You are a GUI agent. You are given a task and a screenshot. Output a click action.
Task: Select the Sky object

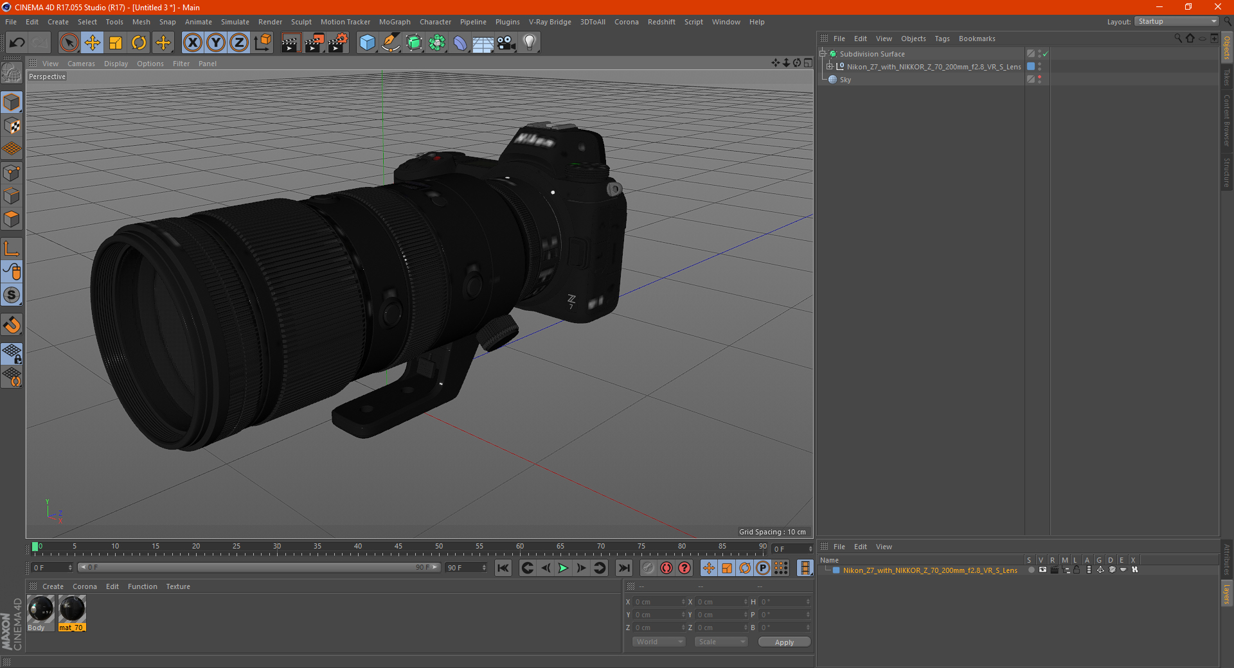tap(845, 80)
